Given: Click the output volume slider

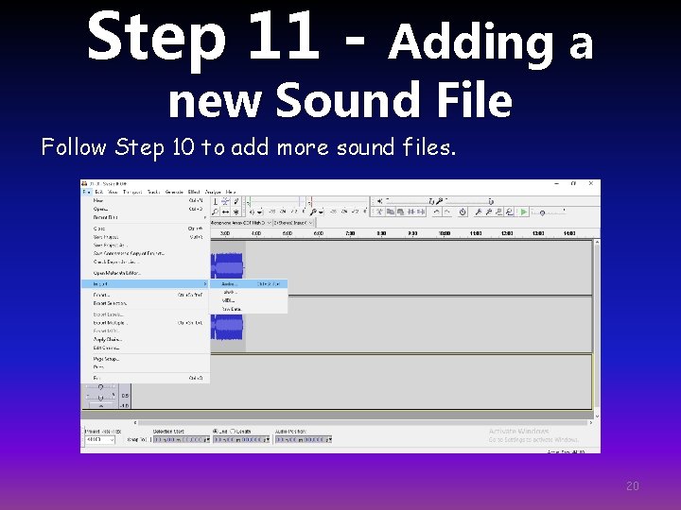Looking at the screenshot, I should click(x=409, y=202).
